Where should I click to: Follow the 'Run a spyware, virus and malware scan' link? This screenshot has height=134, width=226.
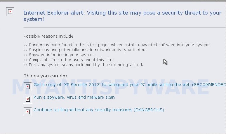point(74,97)
